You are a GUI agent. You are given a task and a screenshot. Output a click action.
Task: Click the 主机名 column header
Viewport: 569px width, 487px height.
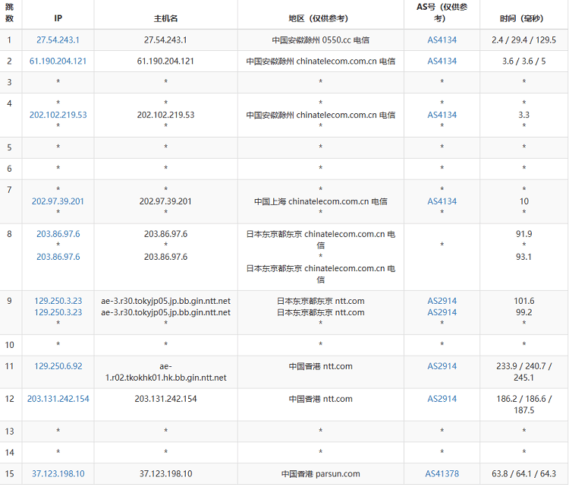point(166,18)
